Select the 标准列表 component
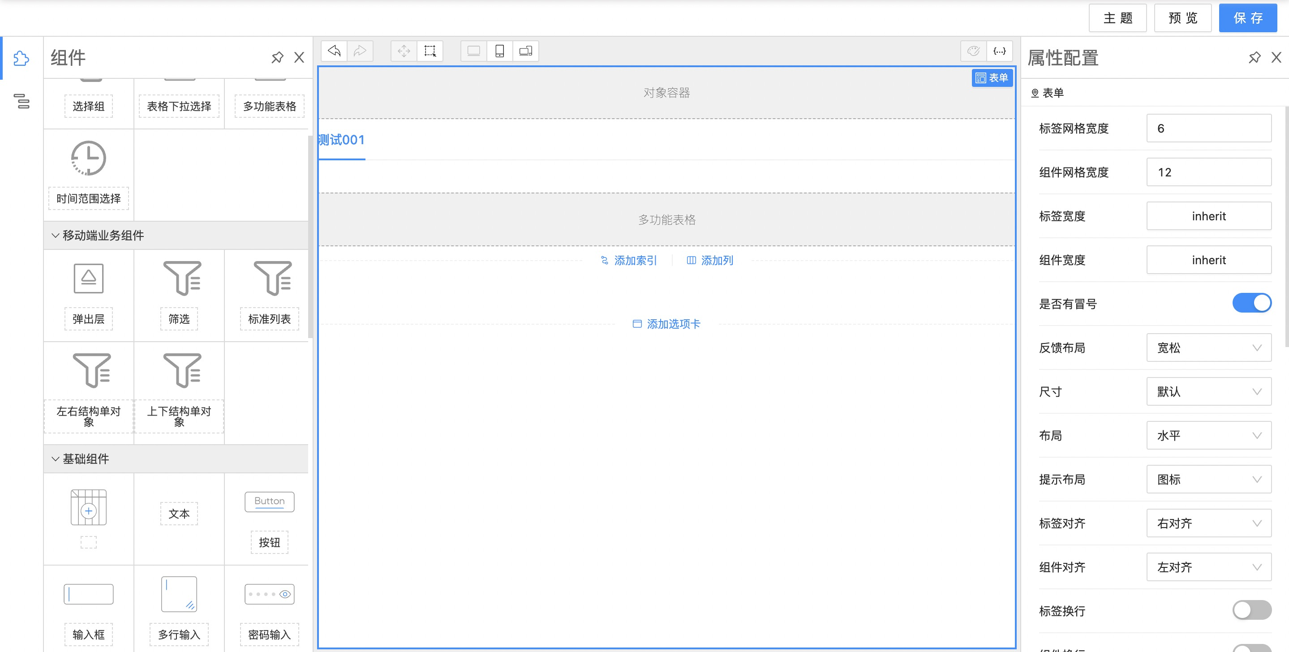 (x=270, y=296)
